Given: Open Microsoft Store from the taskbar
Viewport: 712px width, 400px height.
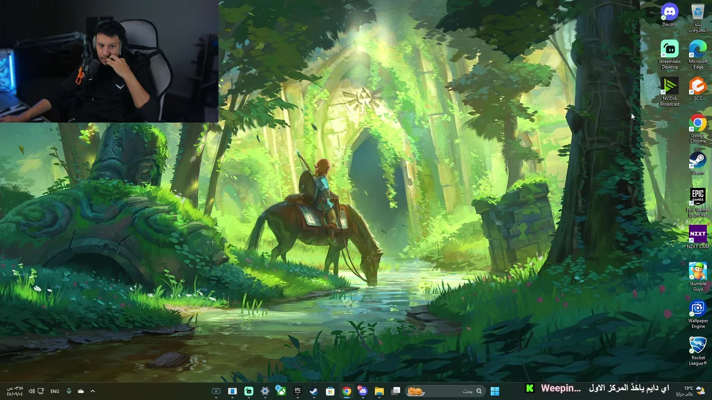Looking at the screenshot, I should pyautogui.click(x=330, y=391).
